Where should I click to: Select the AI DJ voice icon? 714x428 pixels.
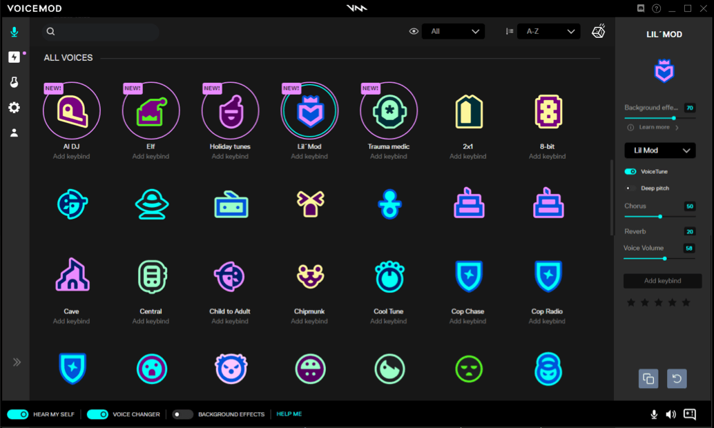(x=72, y=111)
